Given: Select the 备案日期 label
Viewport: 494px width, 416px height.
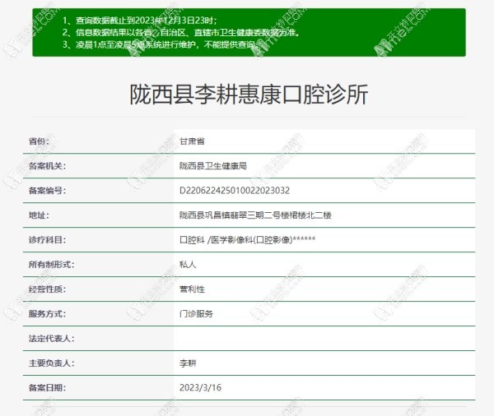Looking at the screenshot, I should pos(47,387).
